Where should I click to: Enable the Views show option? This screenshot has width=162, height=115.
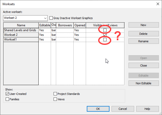click(55, 99)
